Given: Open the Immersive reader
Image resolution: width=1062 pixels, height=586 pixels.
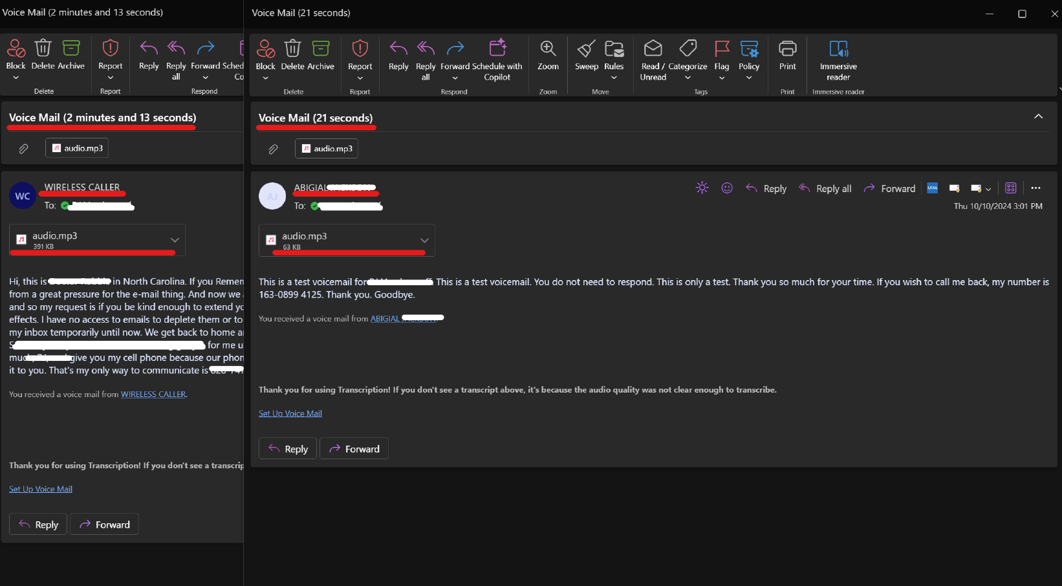Looking at the screenshot, I should click(838, 59).
